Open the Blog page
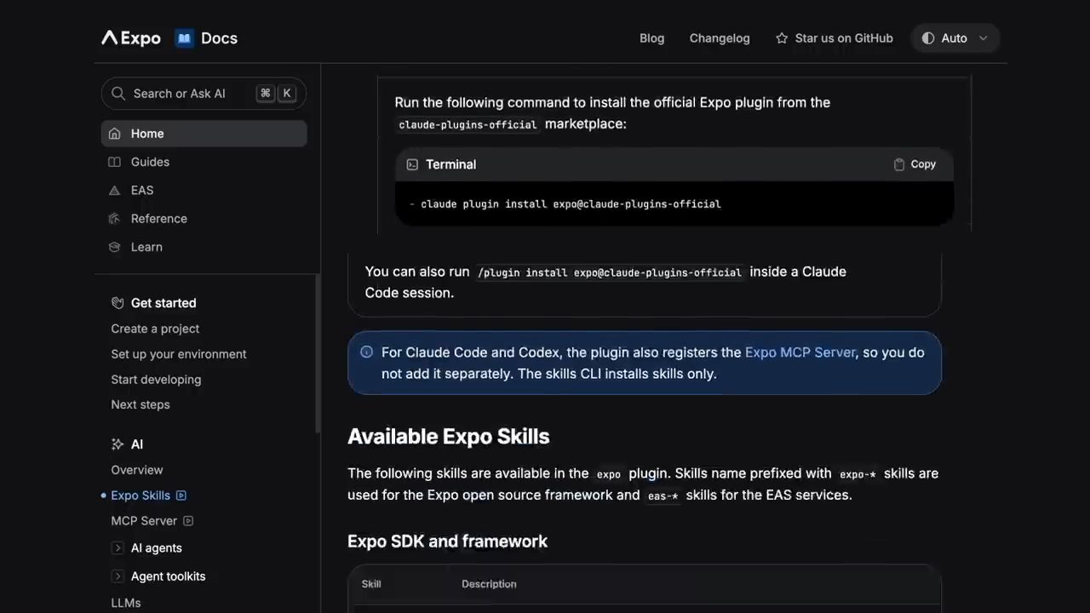 tap(651, 38)
